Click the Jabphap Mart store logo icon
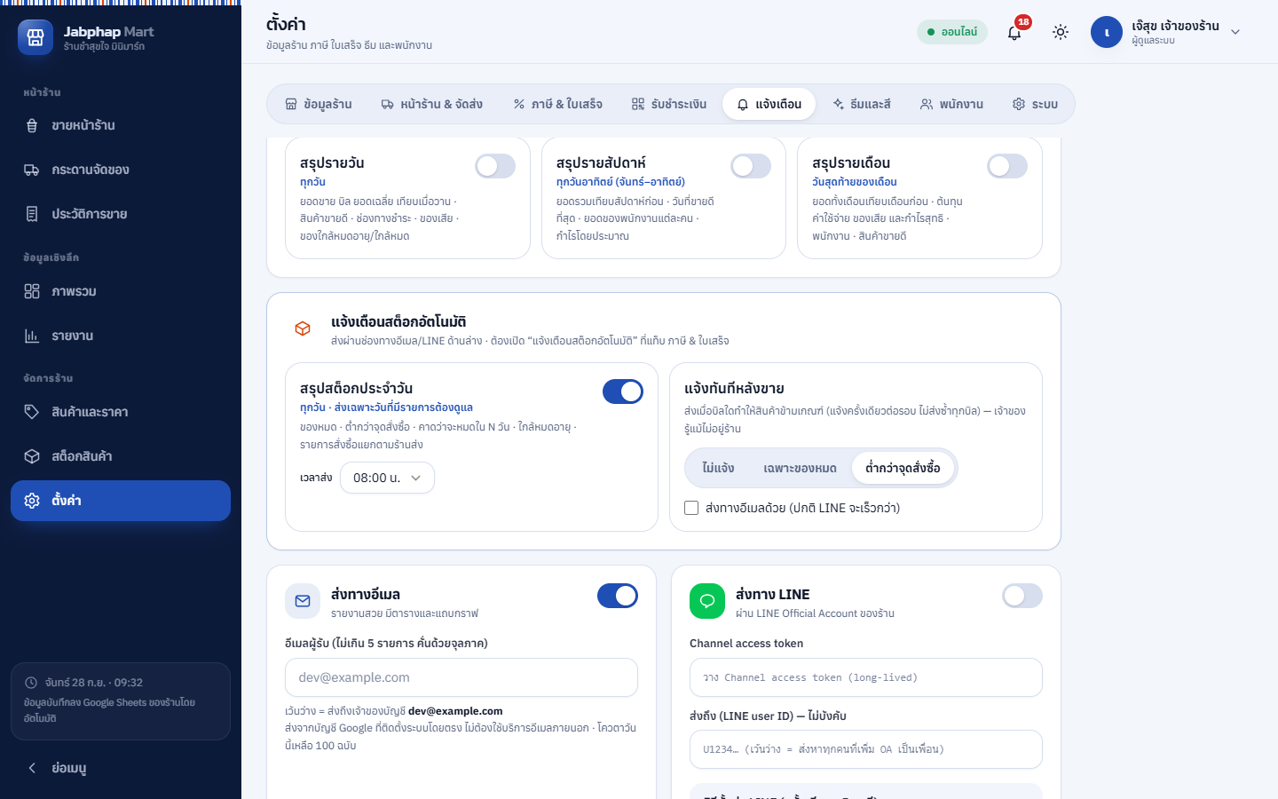 click(x=35, y=37)
